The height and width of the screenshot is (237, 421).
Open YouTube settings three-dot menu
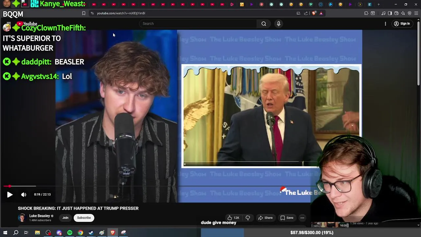point(385,24)
